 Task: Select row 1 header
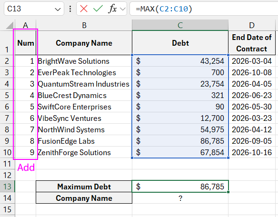[x=7, y=43]
